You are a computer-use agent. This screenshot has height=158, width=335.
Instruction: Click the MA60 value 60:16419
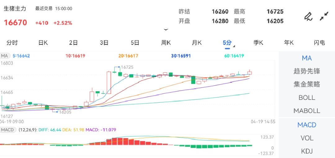click(x=234, y=56)
